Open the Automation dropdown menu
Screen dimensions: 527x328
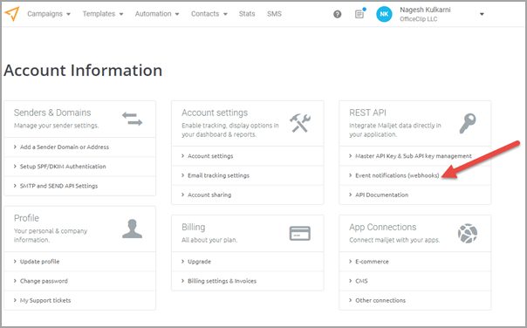157,14
